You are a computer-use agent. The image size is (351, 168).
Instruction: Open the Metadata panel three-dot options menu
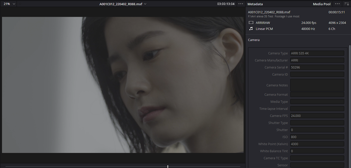click(x=337, y=4)
